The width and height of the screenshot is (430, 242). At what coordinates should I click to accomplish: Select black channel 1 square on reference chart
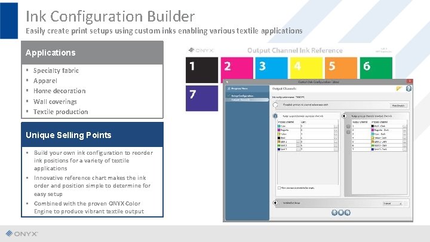(x=202, y=70)
